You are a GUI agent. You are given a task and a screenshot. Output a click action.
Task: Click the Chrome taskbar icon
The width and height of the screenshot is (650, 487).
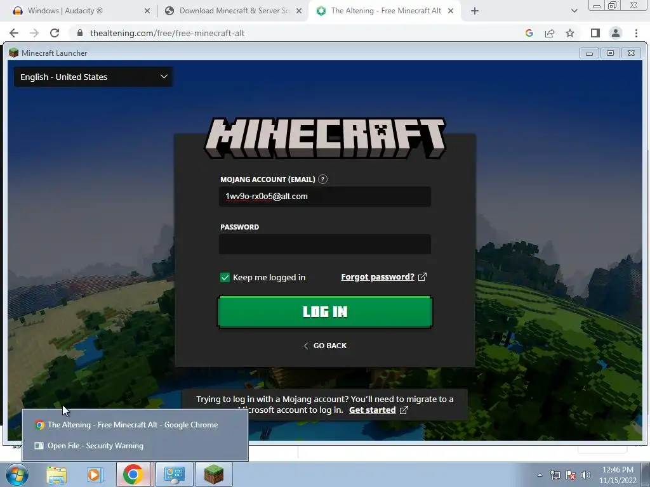click(133, 474)
